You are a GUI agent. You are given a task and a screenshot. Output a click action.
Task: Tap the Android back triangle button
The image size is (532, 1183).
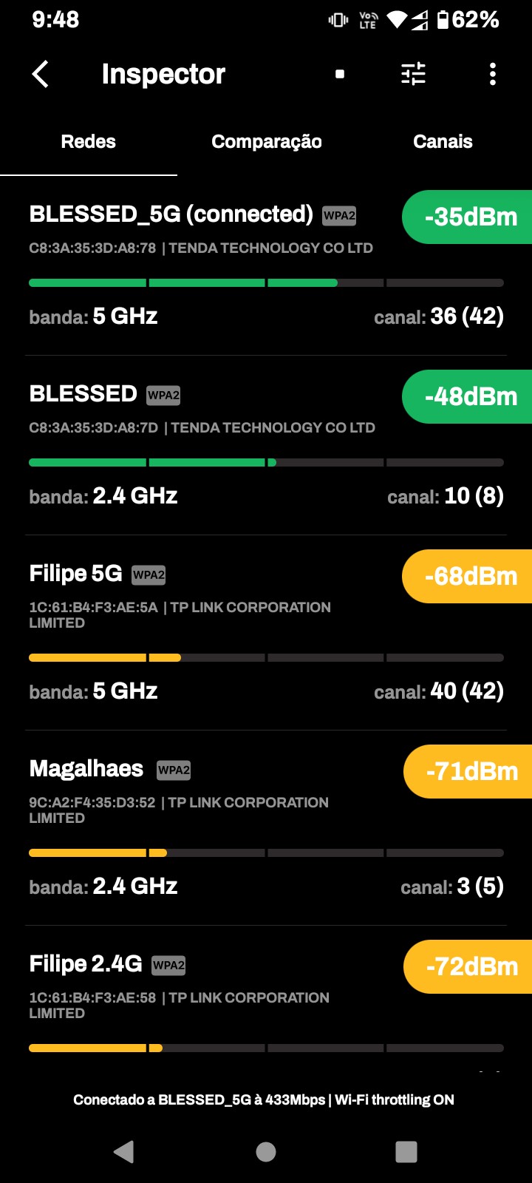[x=124, y=1151]
